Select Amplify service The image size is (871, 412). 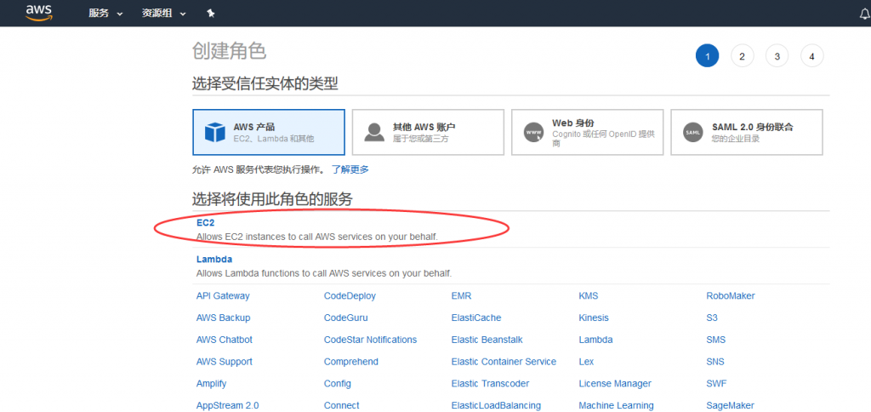[212, 384]
